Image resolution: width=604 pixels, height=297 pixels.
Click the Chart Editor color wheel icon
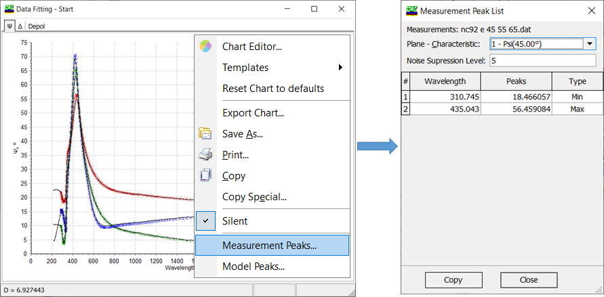click(x=205, y=47)
